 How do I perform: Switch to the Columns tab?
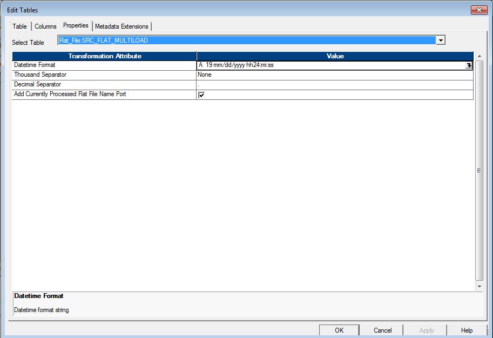(45, 26)
